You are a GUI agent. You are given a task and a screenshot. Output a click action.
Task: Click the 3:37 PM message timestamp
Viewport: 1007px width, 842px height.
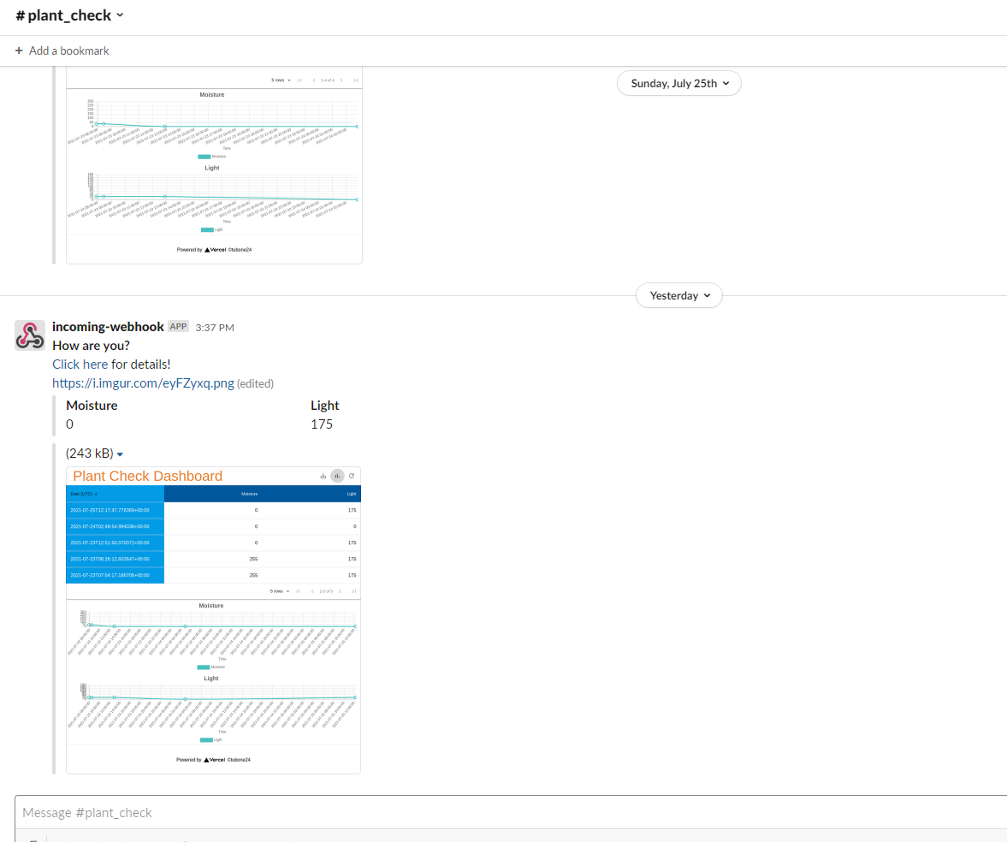tap(215, 328)
